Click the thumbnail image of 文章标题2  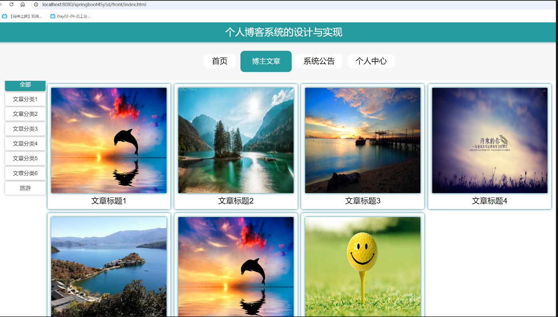click(x=236, y=140)
